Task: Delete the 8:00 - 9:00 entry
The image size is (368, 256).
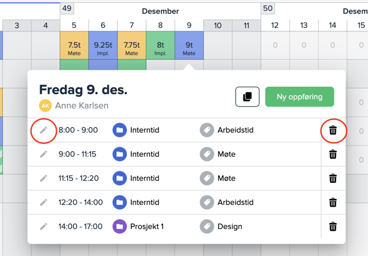Action: click(333, 130)
